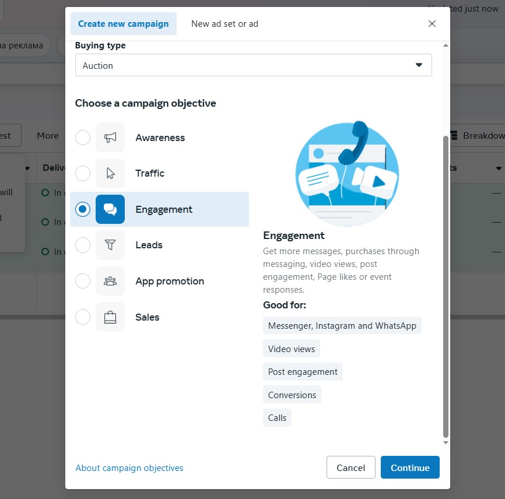505x499 pixels.
Task: Open About campaign objectives link
Action: [129, 468]
